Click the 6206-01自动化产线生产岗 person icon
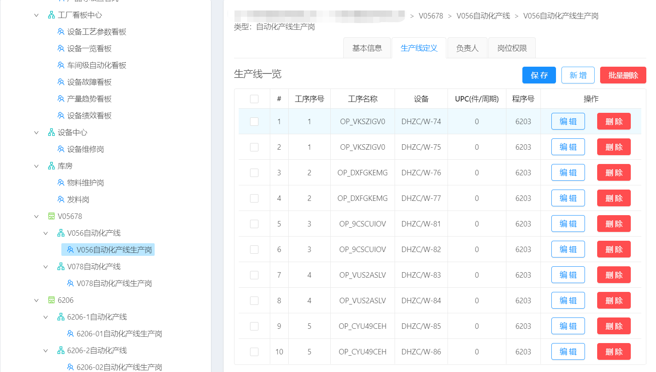Image resolution: width=656 pixels, height=372 pixels. point(70,334)
